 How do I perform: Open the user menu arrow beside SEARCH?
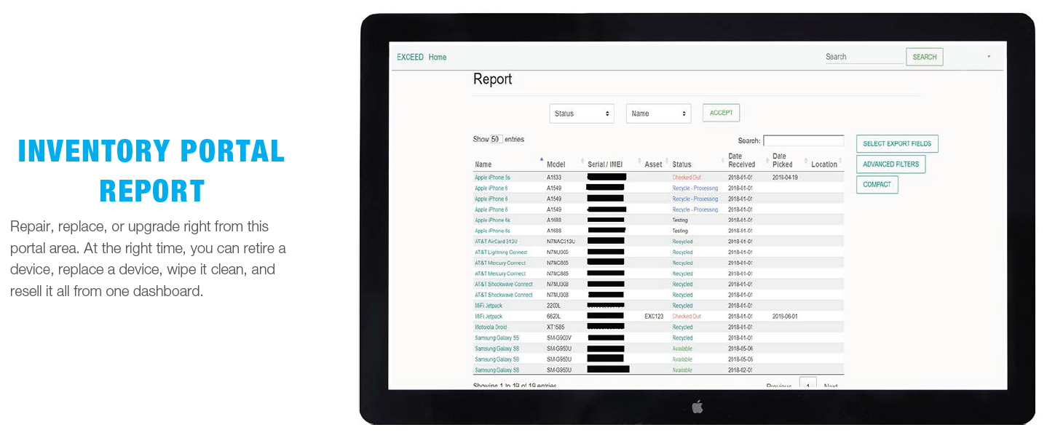(989, 57)
